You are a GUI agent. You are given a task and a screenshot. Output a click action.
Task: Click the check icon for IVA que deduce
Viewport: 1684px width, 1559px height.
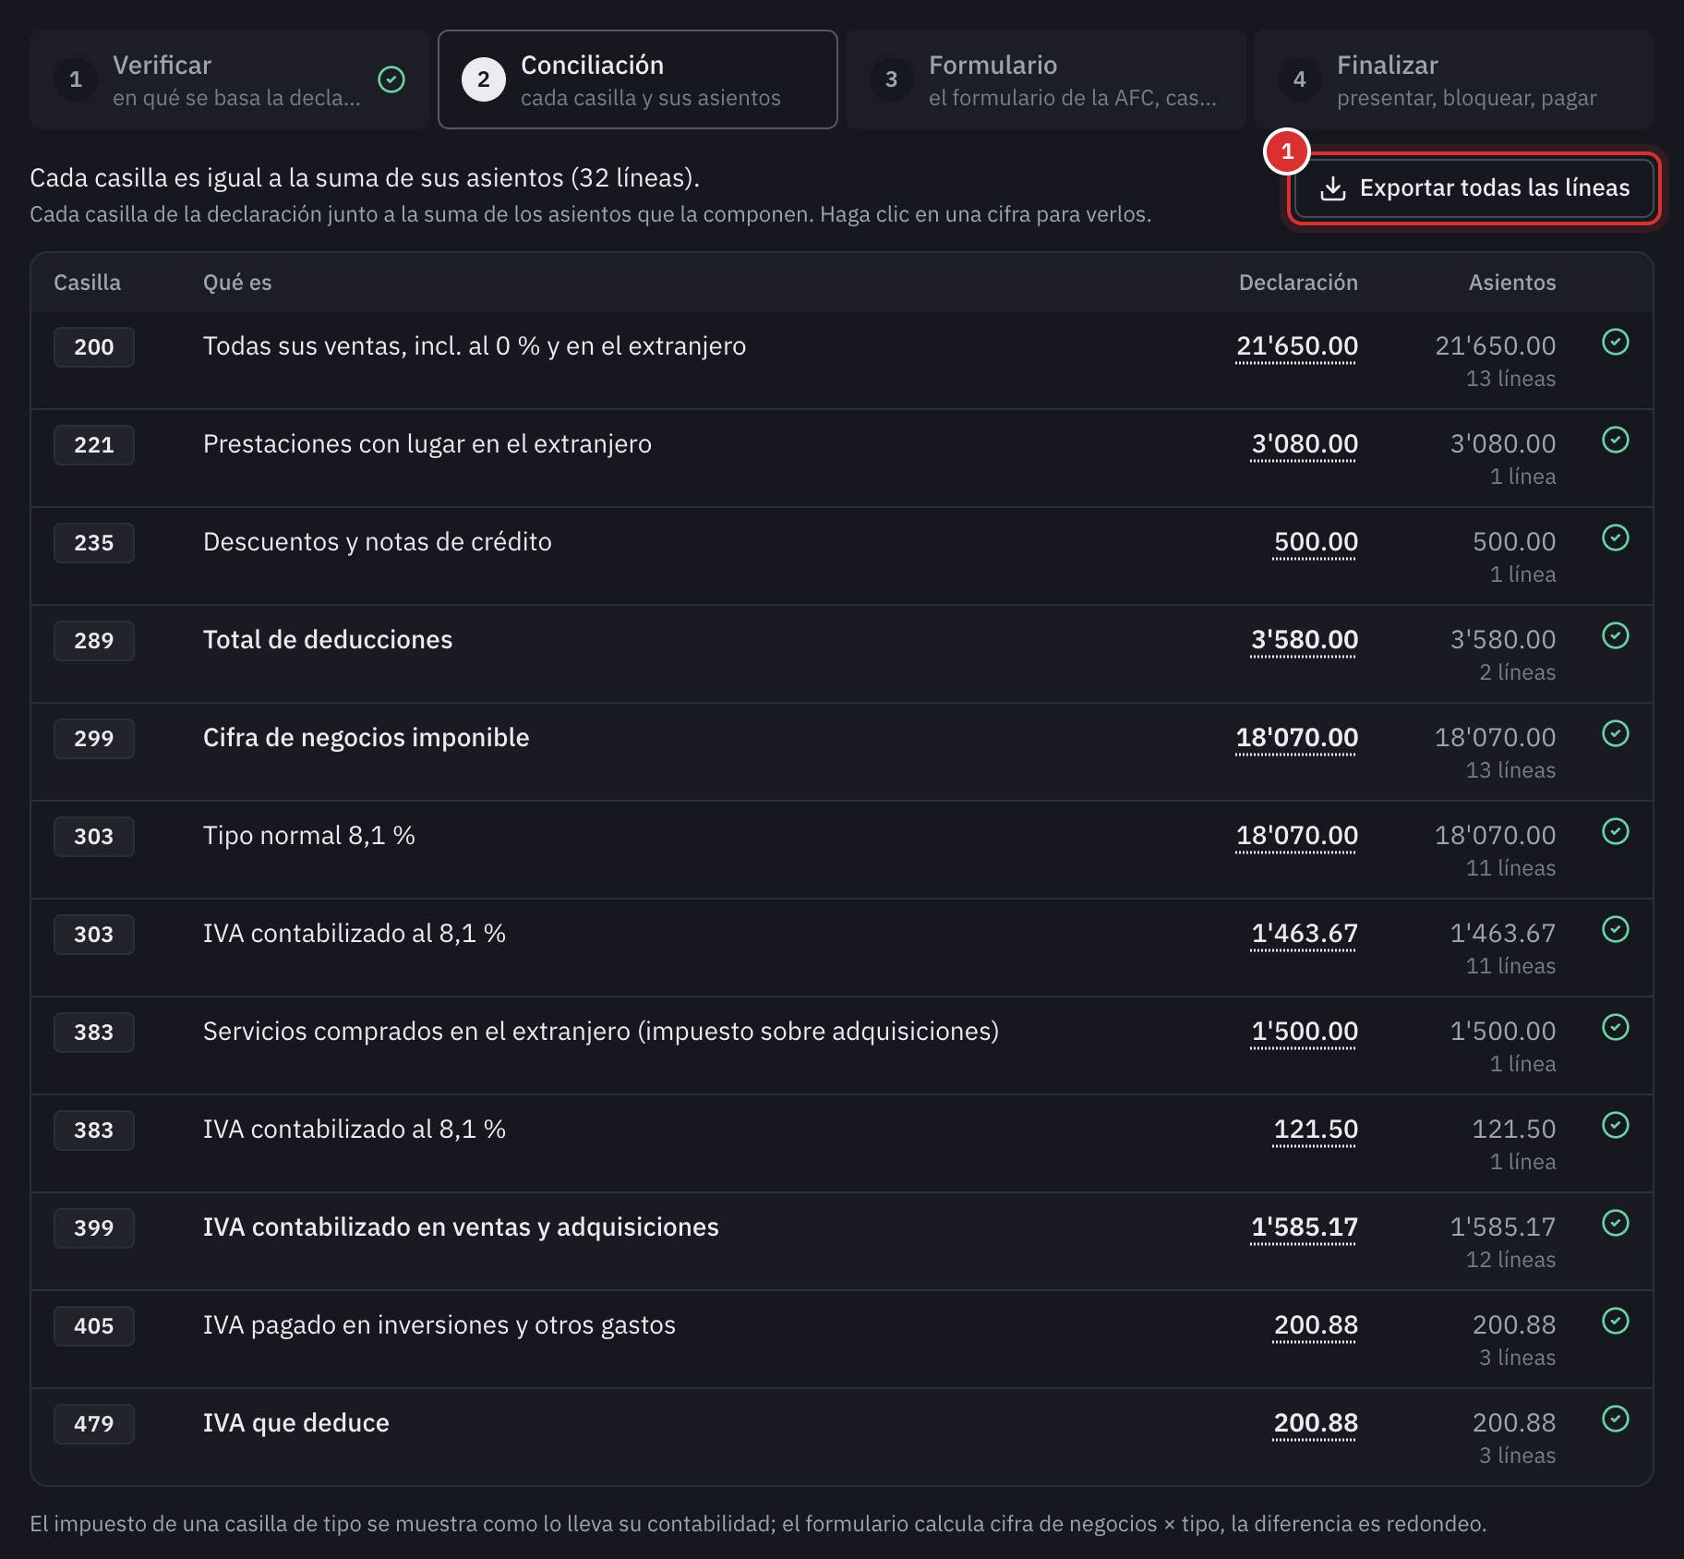(x=1615, y=1420)
